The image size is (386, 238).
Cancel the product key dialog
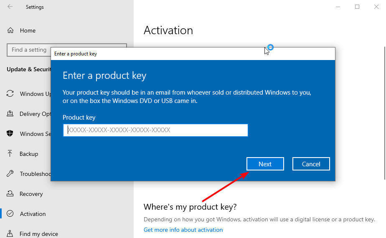tap(311, 164)
